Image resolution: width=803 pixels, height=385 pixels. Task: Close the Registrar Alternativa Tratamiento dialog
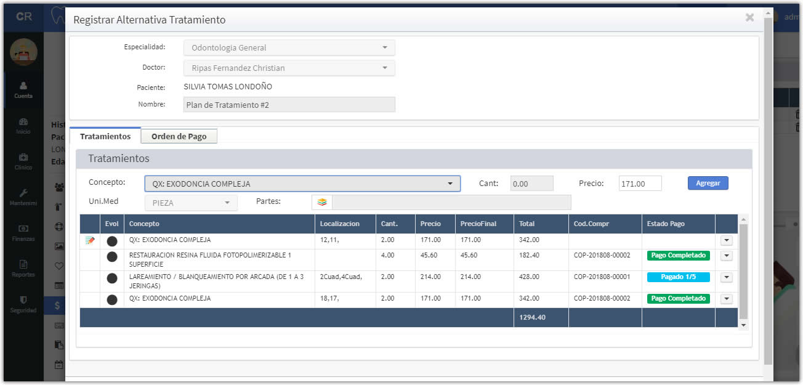click(749, 18)
